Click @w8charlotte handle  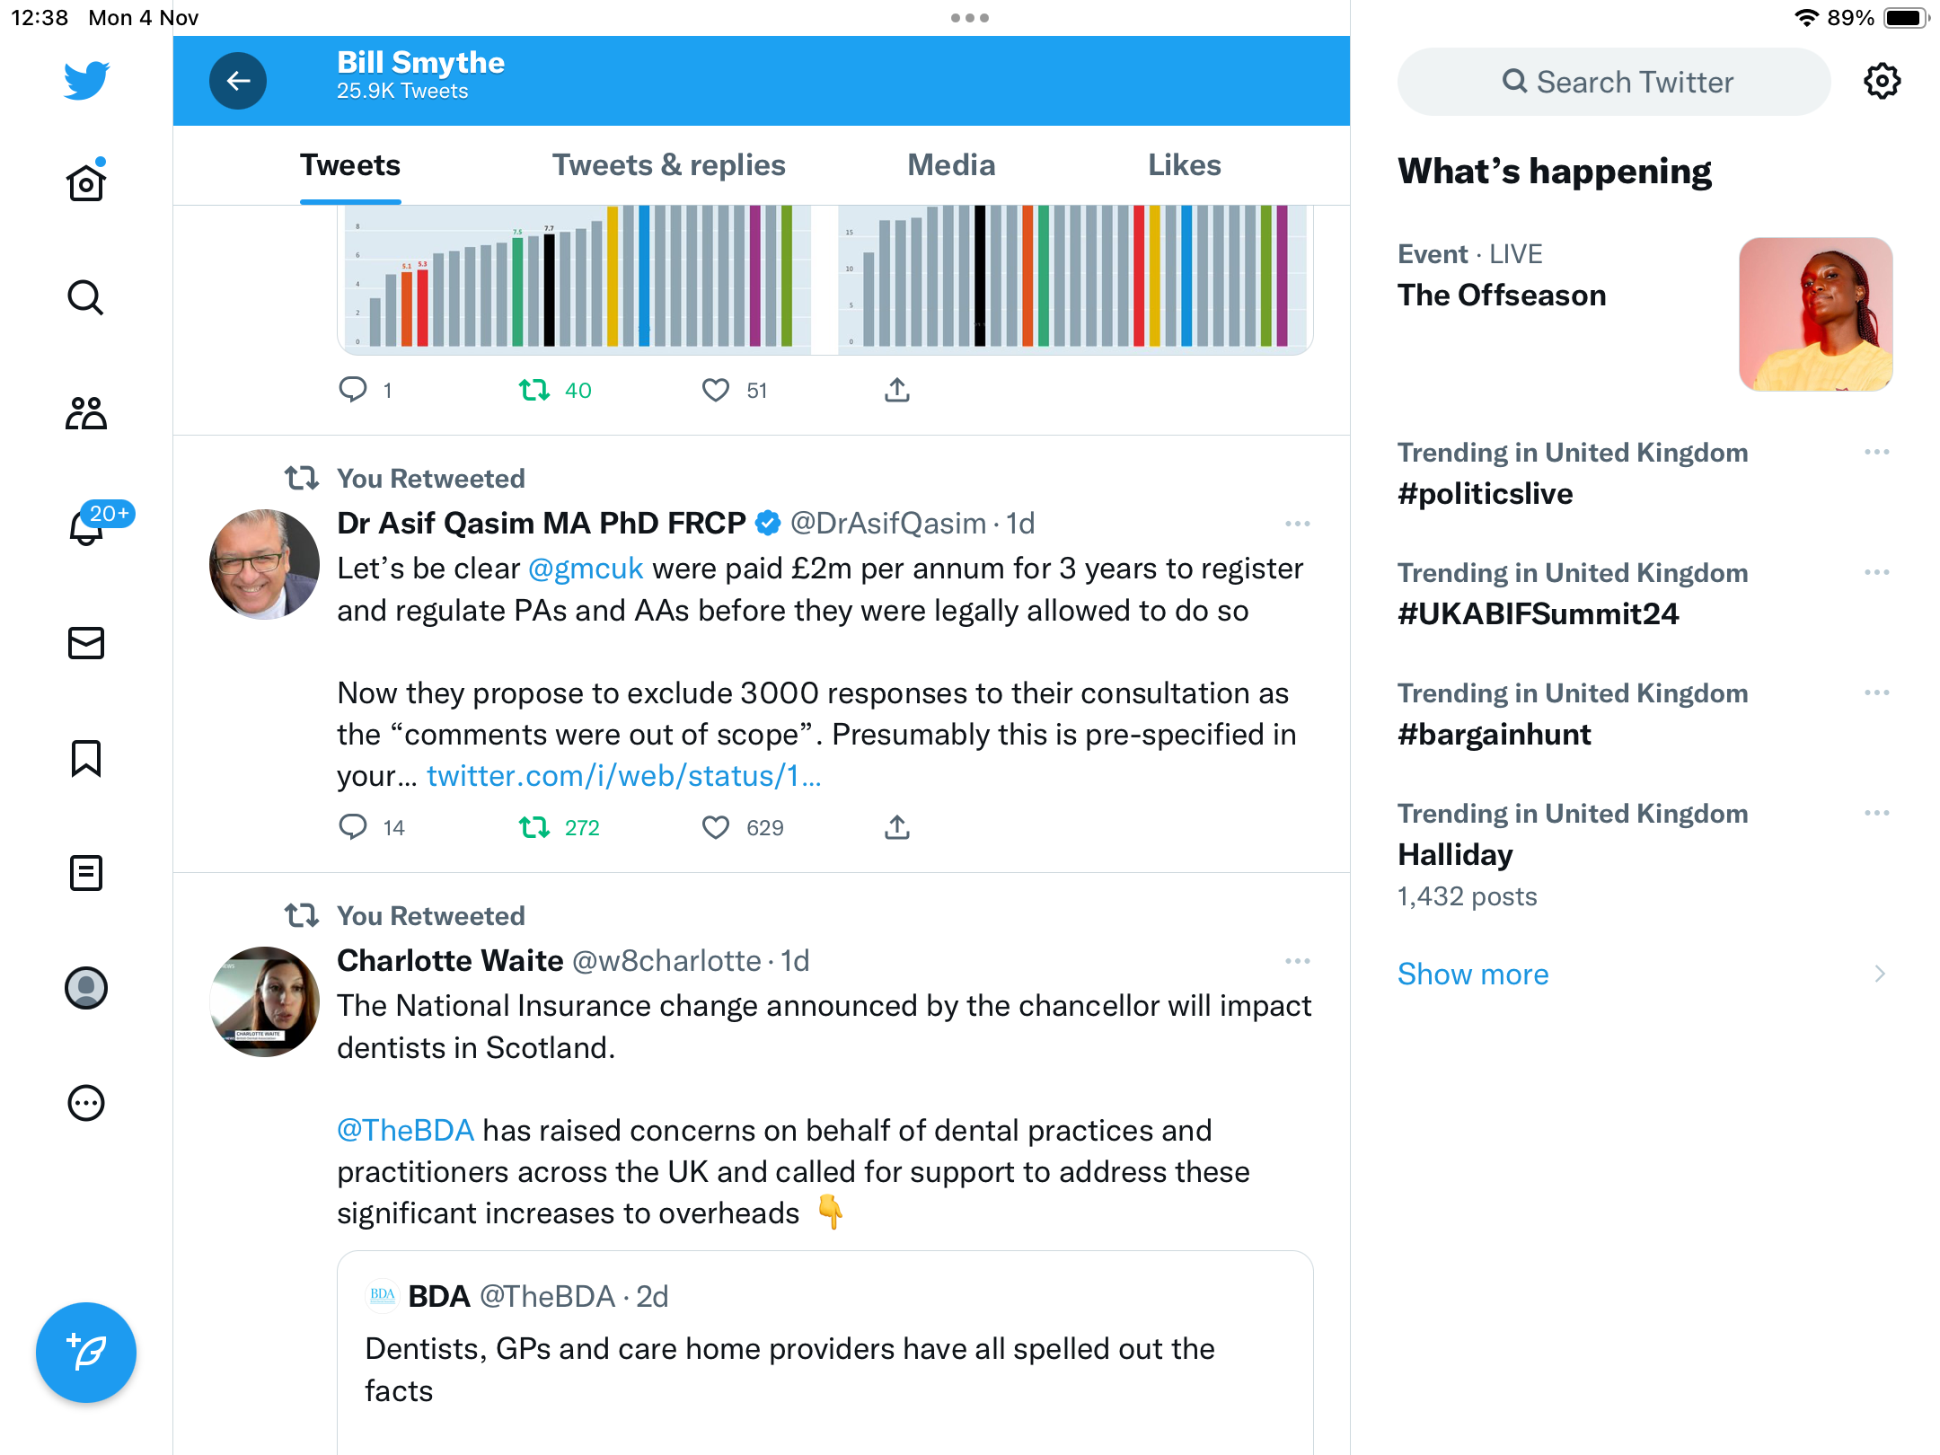point(666,961)
